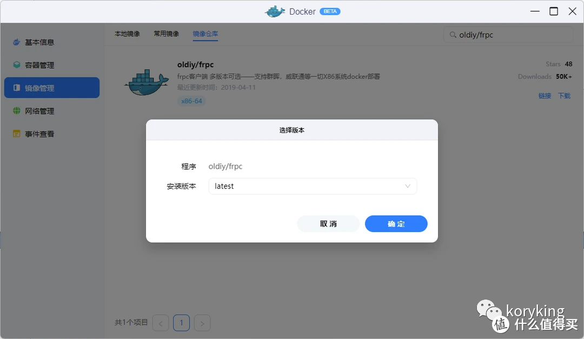The width and height of the screenshot is (584, 339).
Task: Click the 网络管理 globe icon
Action: coord(16,111)
